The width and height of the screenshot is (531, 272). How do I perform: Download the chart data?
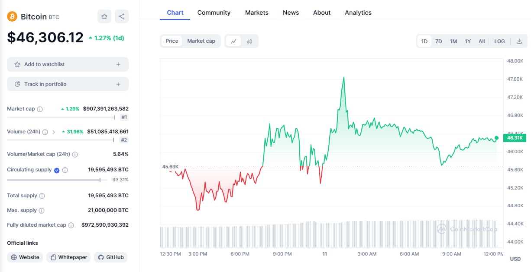pyautogui.click(x=519, y=41)
